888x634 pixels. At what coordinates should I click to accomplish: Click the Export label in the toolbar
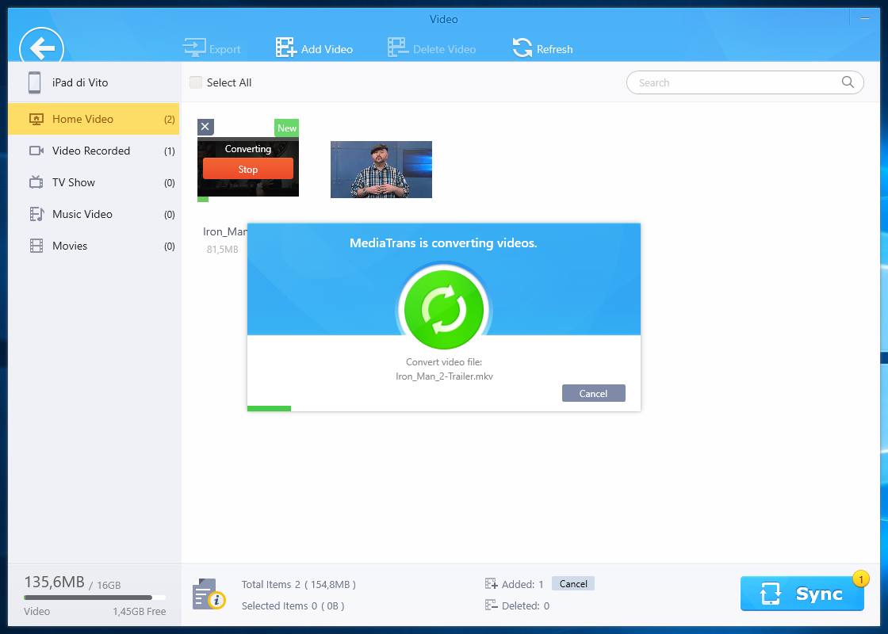tap(225, 49)
